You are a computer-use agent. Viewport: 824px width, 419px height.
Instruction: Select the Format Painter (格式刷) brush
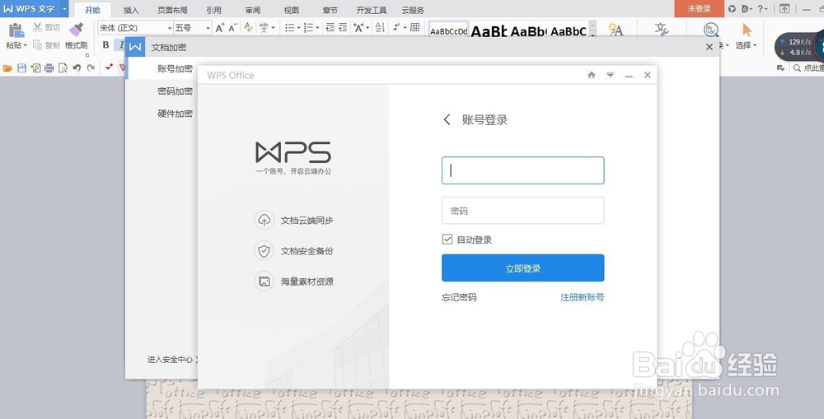pos(76,30)
